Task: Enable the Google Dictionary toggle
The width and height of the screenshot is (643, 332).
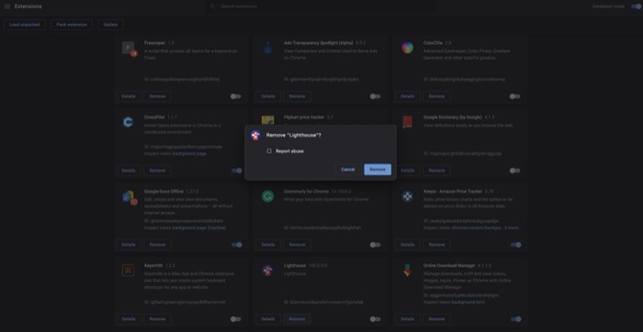Action: [514, 171]
